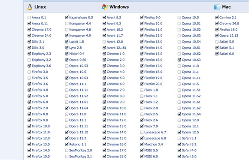Enable Konqueror 4.8 checkbox
This screenshot has width=249, height=160.
(x=67, y=30)
